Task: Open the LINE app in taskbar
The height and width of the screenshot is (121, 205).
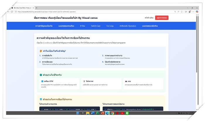Action: point(127,113)
